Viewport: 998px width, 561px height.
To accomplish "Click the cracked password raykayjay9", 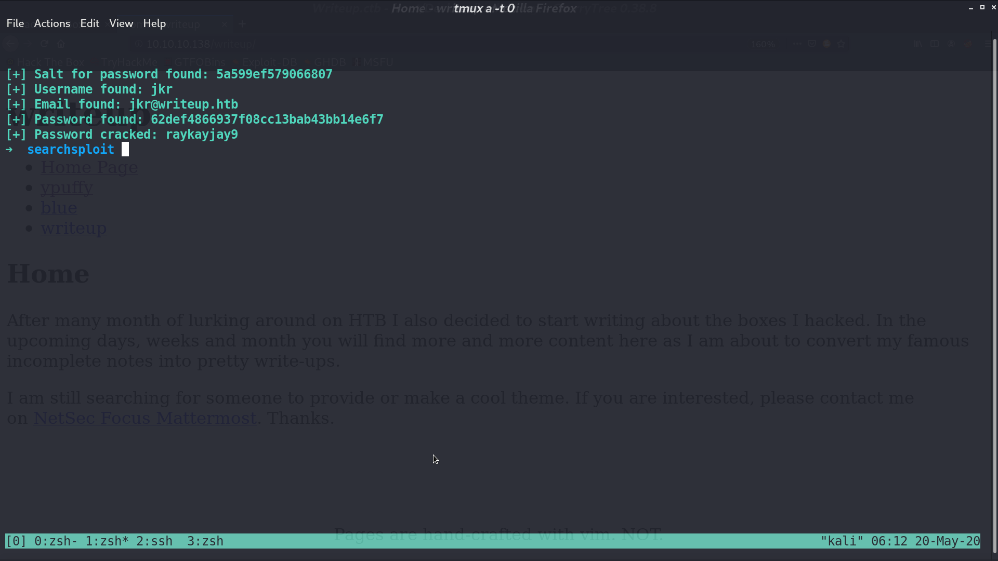I will (202, 135).
